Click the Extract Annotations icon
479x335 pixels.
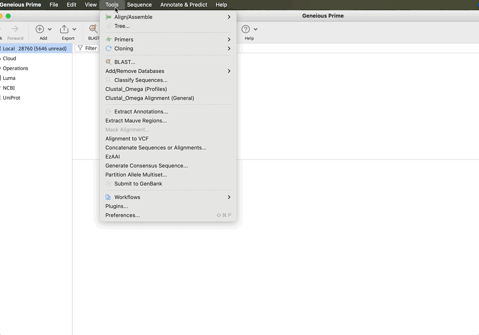[108, 112]
